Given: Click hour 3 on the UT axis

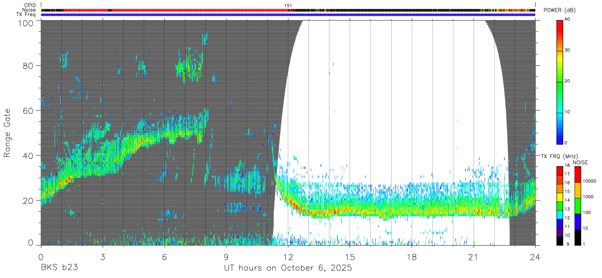Looking at the screenshot, I should click(x=102, y=257).
